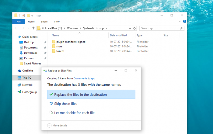Click the search magnifier icon
Screen dimensions: 213x134
pos(181,28)
